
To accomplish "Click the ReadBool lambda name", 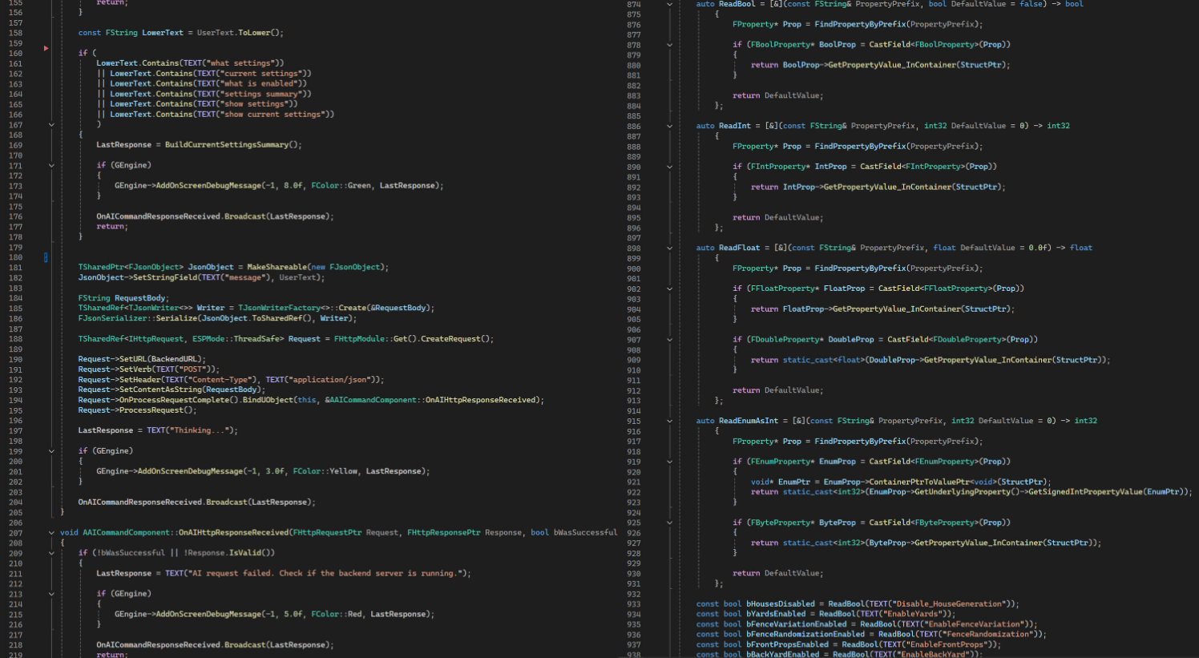I will [x=737, y=4].
